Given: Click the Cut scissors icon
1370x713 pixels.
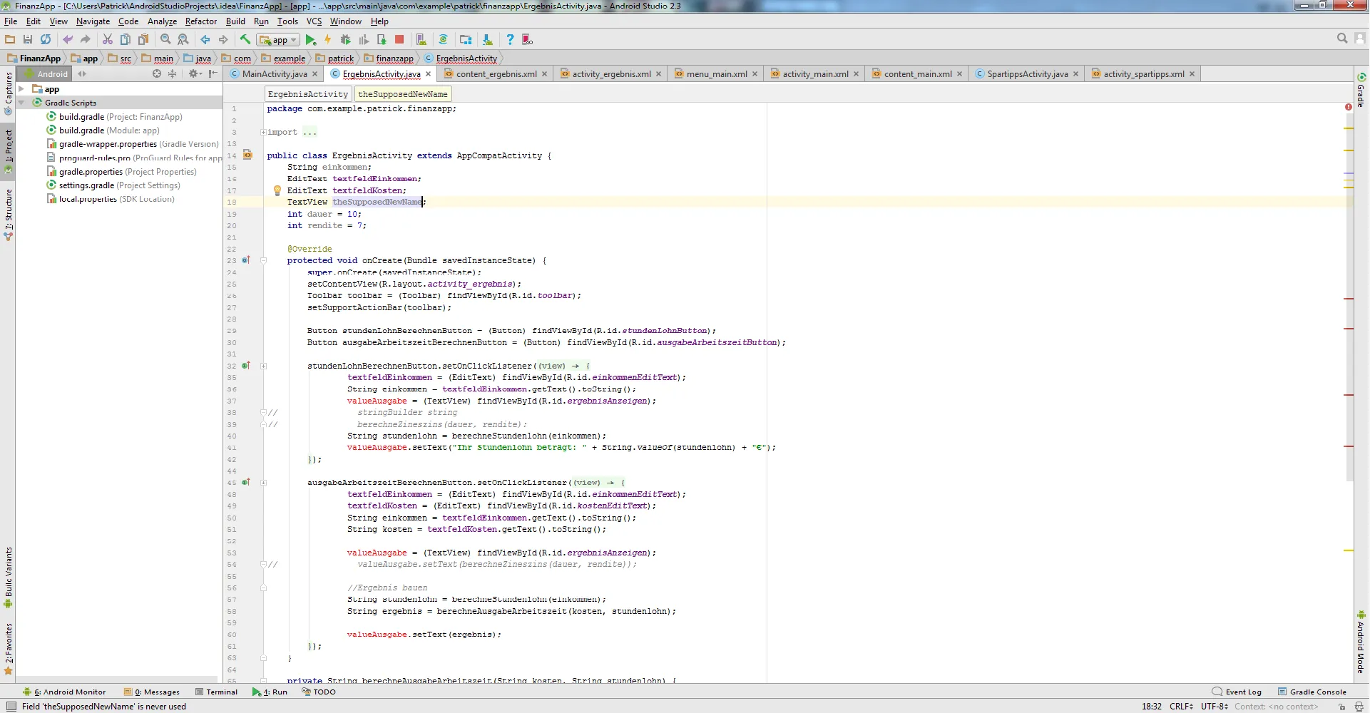Looking at the screenshot, I should point(108,40).
